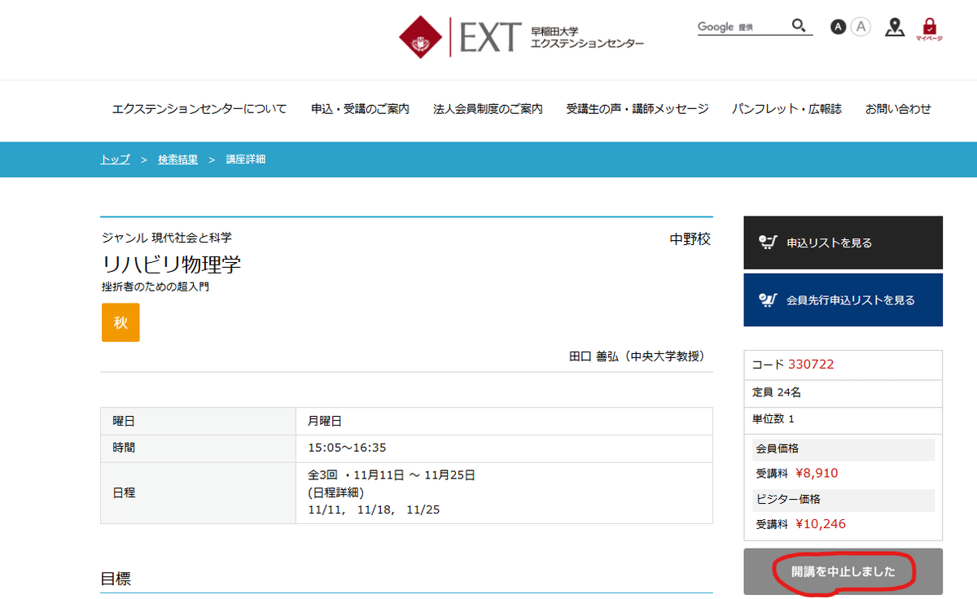Click member fee ¥8,910

817,474
